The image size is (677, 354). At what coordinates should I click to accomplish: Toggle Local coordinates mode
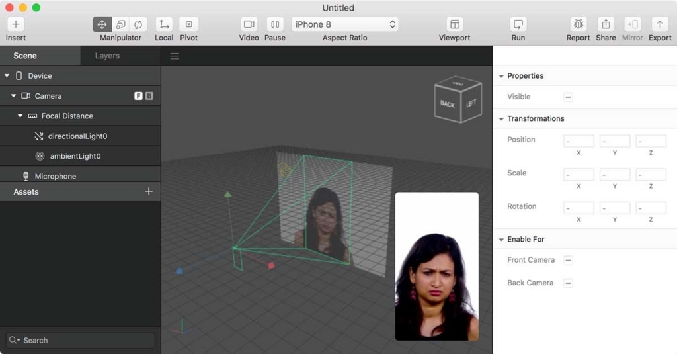pos(164,24)
